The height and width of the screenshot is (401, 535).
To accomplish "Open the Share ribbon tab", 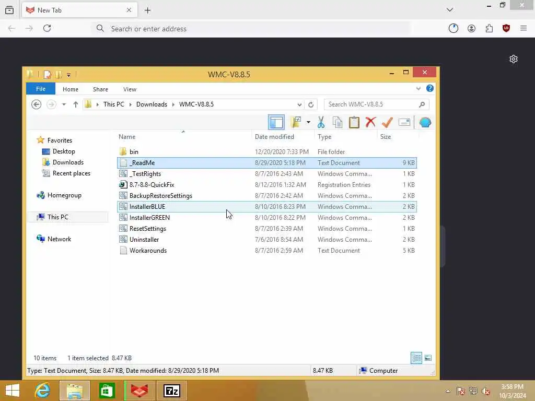I will tap(100, 89).
